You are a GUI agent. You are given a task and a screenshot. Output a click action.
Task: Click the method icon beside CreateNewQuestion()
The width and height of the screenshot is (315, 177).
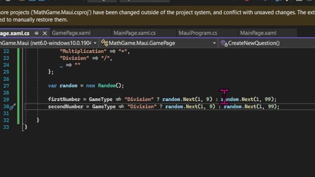tap(224, 43)
